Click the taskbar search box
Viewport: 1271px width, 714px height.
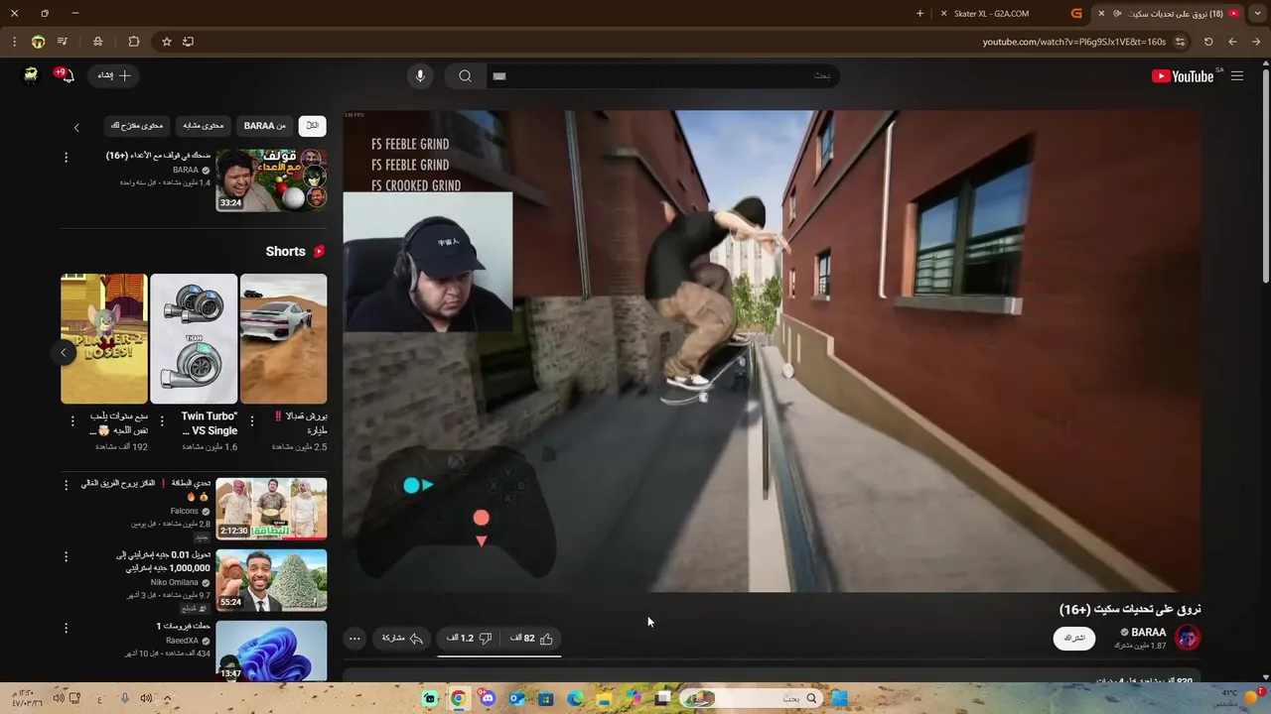click(x=751, y=698)
